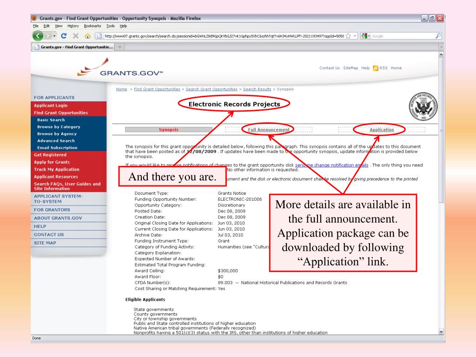Open the File menu
476x357 pixels.
[x=36, y=26]
